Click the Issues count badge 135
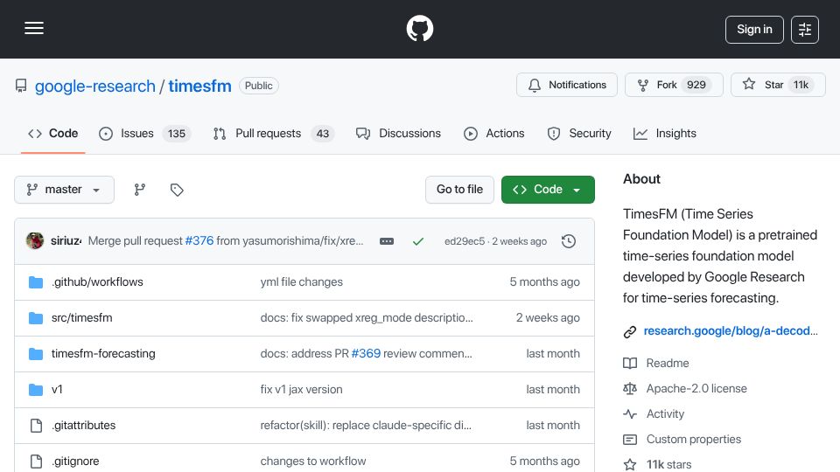The image size is (840, 472). tap(176, 133)
